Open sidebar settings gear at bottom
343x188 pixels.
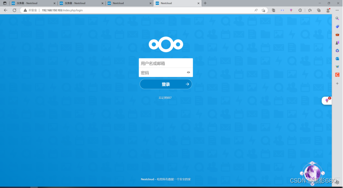338,182
